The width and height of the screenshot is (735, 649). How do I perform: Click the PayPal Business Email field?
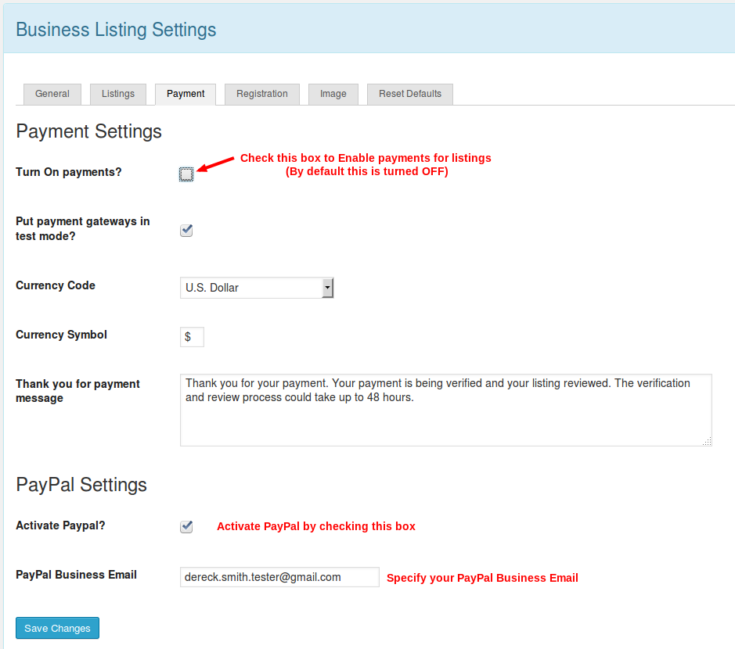[279, 577]
